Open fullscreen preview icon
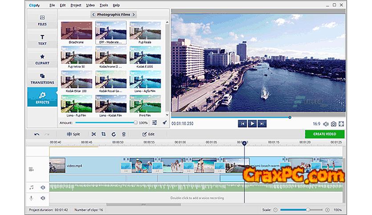Screen dimensions: 372x215 pyautogui.click(x=341, y=124)
